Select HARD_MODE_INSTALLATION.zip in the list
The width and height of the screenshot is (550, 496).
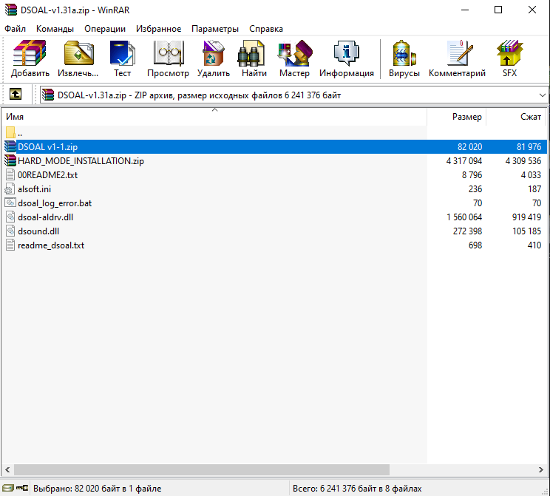coord(81,160)
